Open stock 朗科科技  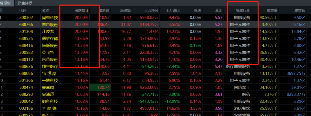pos(50,101)
